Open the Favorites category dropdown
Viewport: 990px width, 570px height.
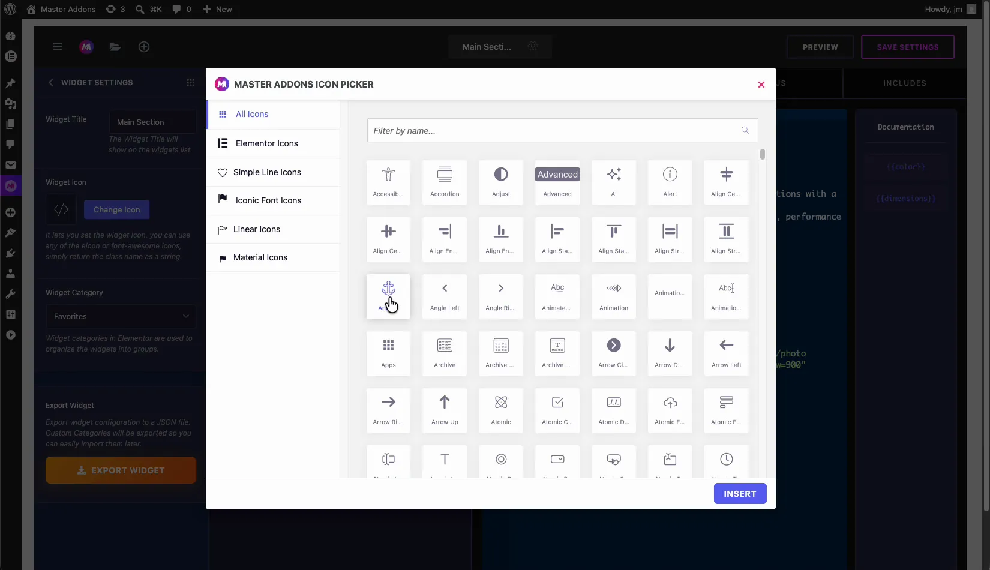tap(121, 316)
